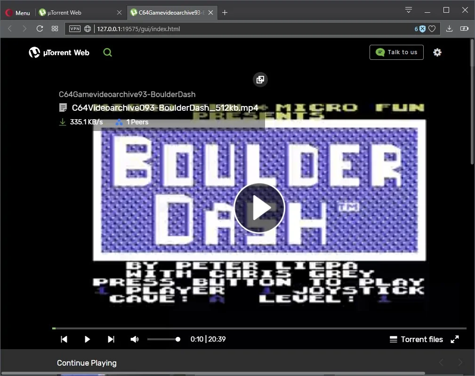This screenshot has width=475, height=376.
Task: Skip to next file in player
Action: click(111, 339)
